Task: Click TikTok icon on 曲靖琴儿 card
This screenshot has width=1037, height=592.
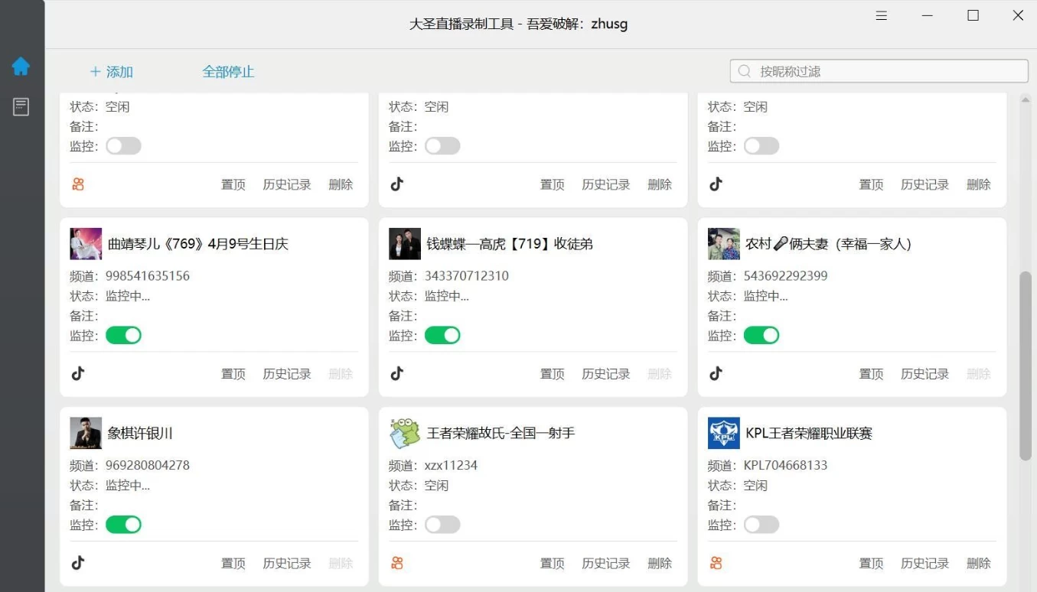Action: 78,373
